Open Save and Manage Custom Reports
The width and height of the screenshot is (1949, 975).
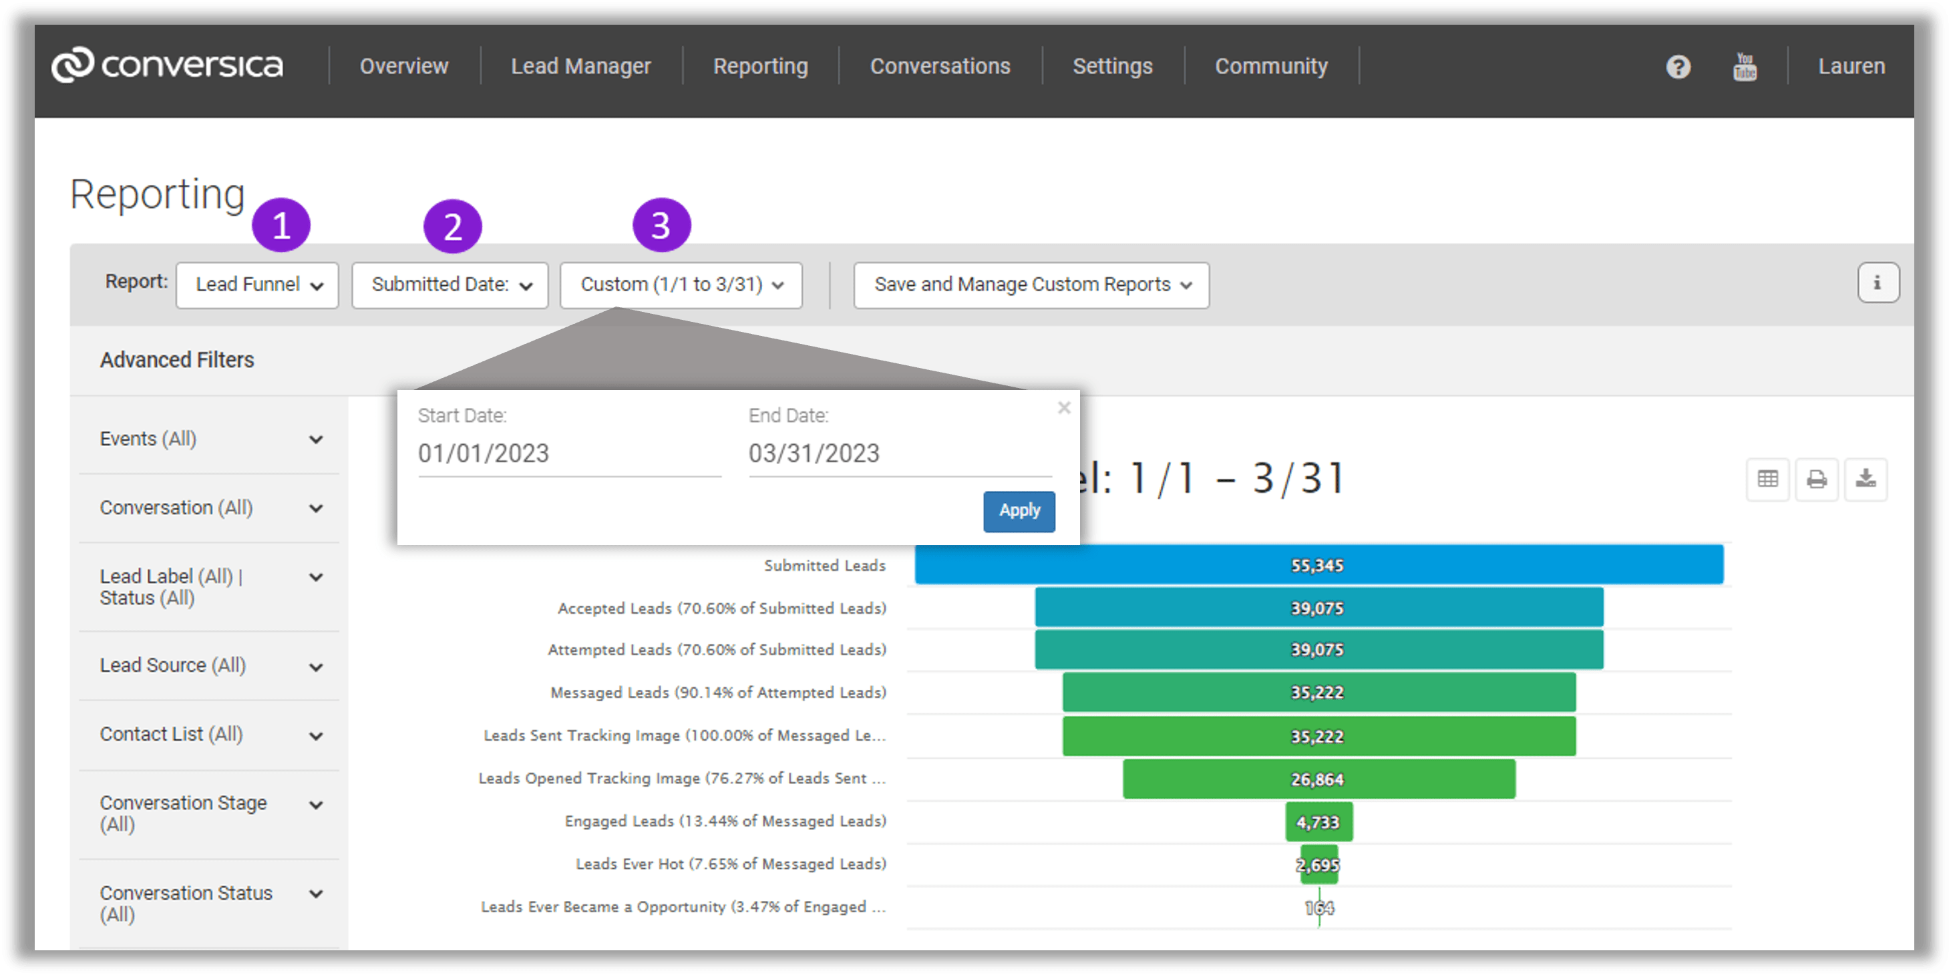tap(1031, 284)
